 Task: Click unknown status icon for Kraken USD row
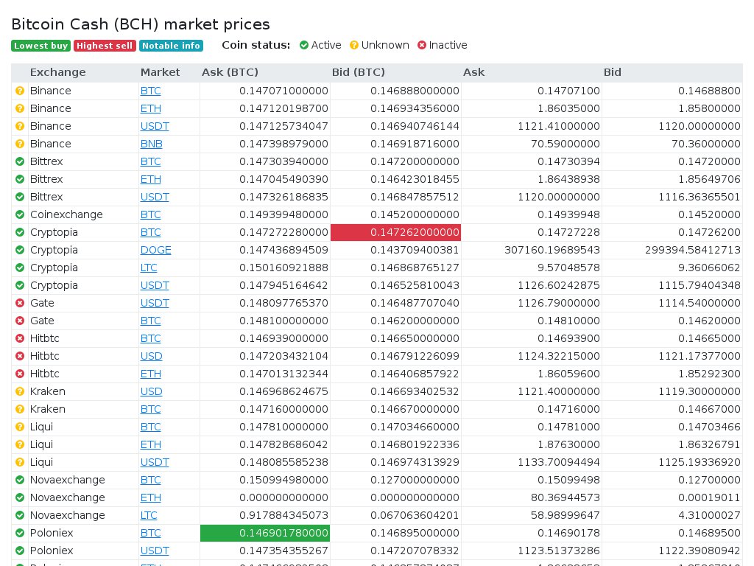(x=20, y=391)
